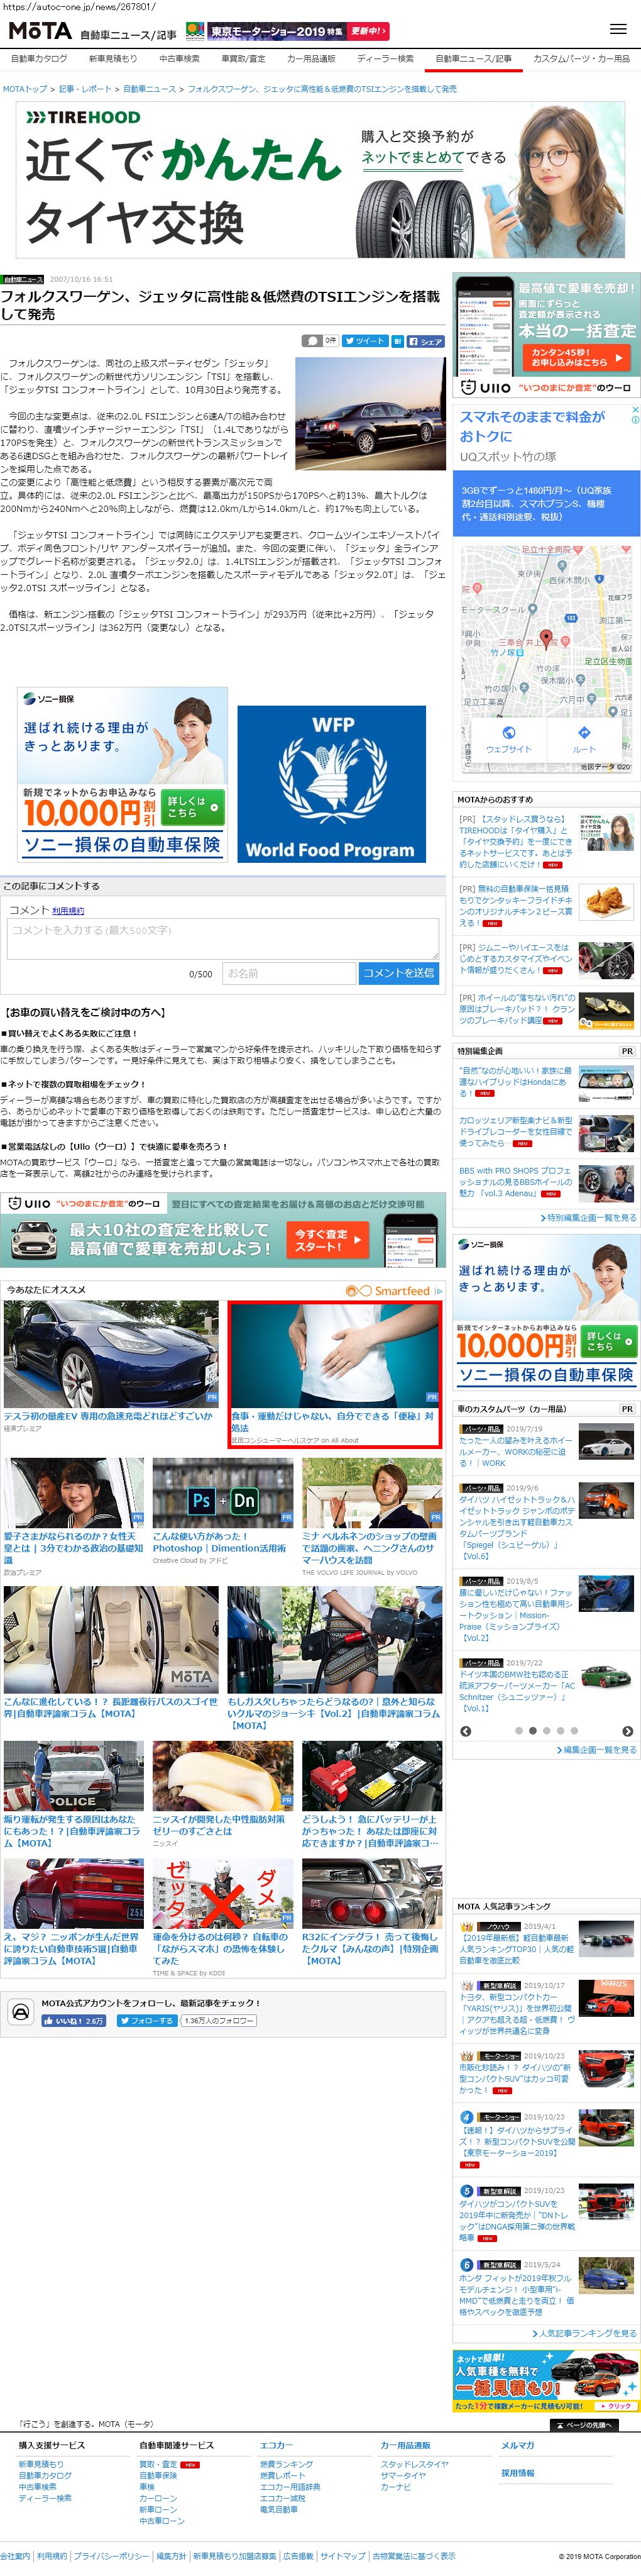Click the ad info icon on UQ ad
This screenshot has height=2576, width=641.
point(634,421)
